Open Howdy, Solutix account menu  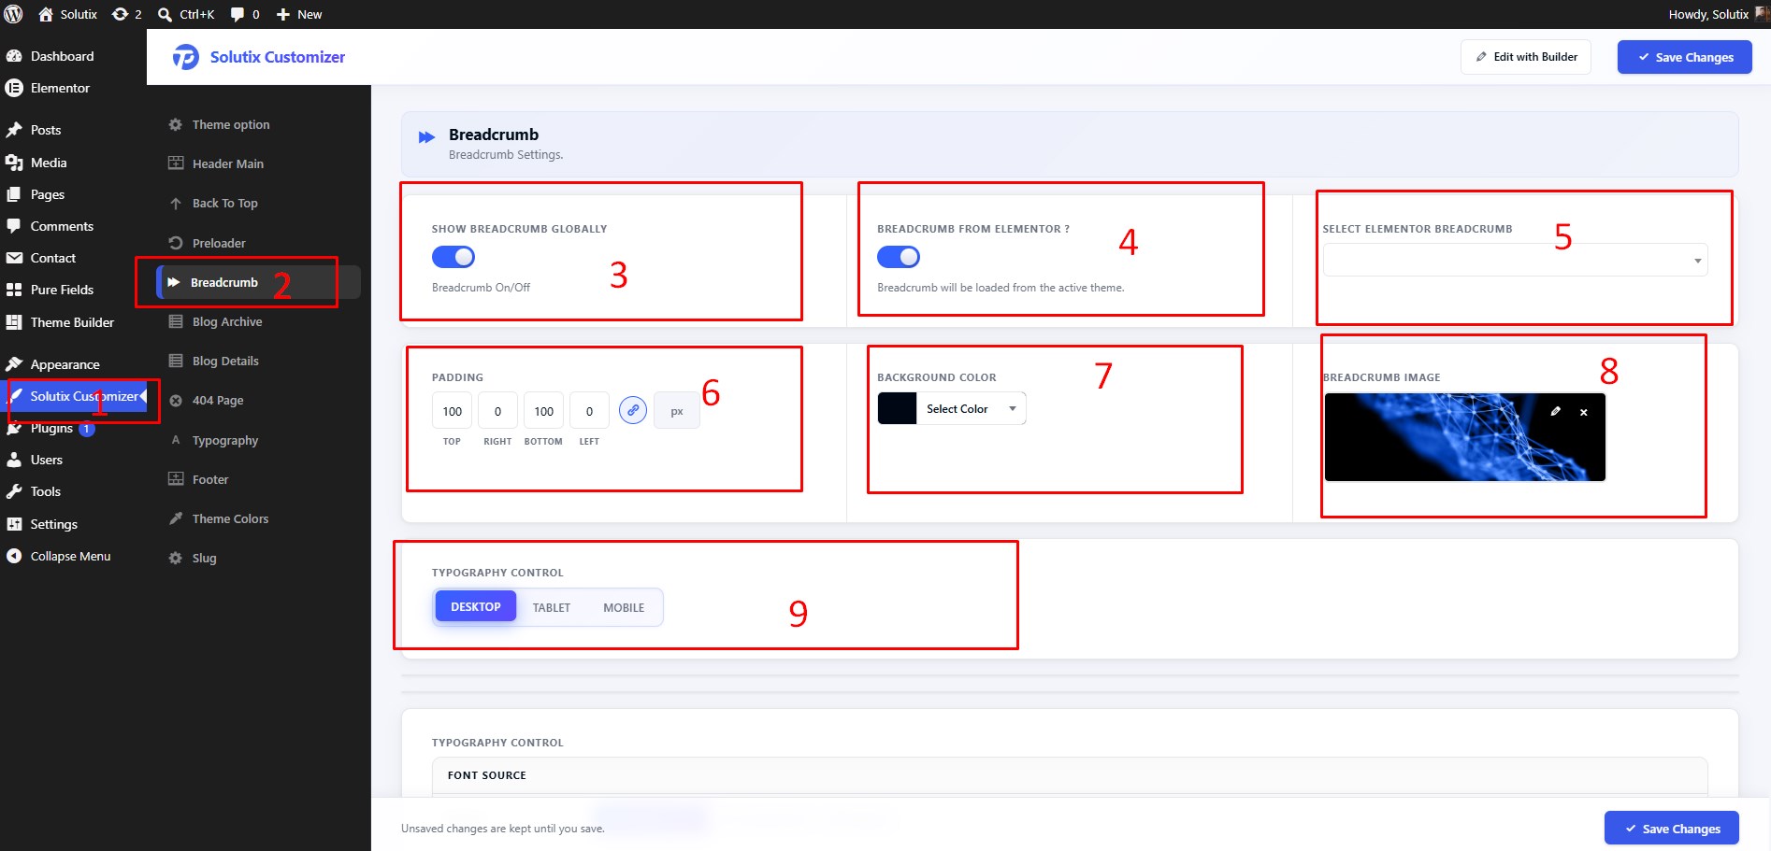coord(1719,14)
